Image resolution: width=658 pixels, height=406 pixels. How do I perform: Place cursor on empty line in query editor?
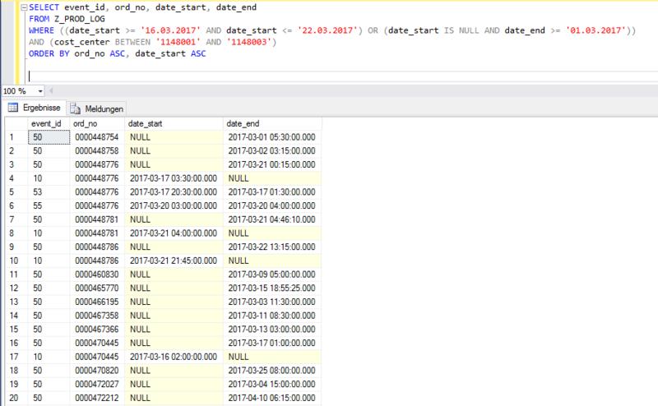click(164, 74)
